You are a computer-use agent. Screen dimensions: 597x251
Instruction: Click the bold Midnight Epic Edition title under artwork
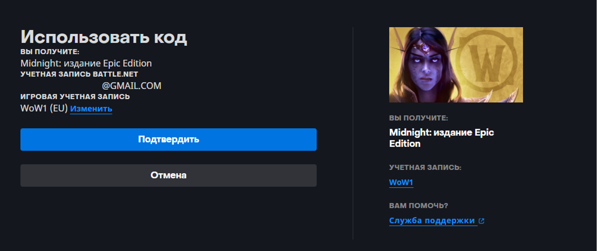click(441, 138)
